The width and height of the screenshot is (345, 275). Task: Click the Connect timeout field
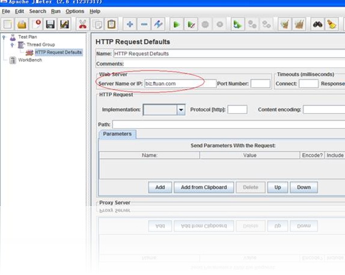coord(308,84)
